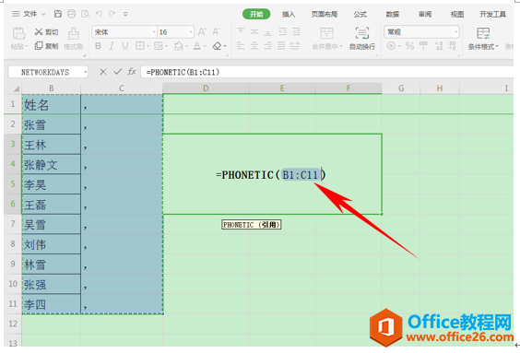Click the Auto Wrap (自动换行) icon
This screenshot has height=353, width=520.
pyautogui.click(x=362, y=39)
